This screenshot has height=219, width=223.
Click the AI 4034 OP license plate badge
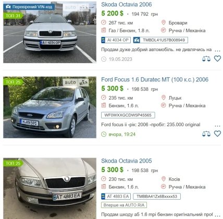point(116,40)
